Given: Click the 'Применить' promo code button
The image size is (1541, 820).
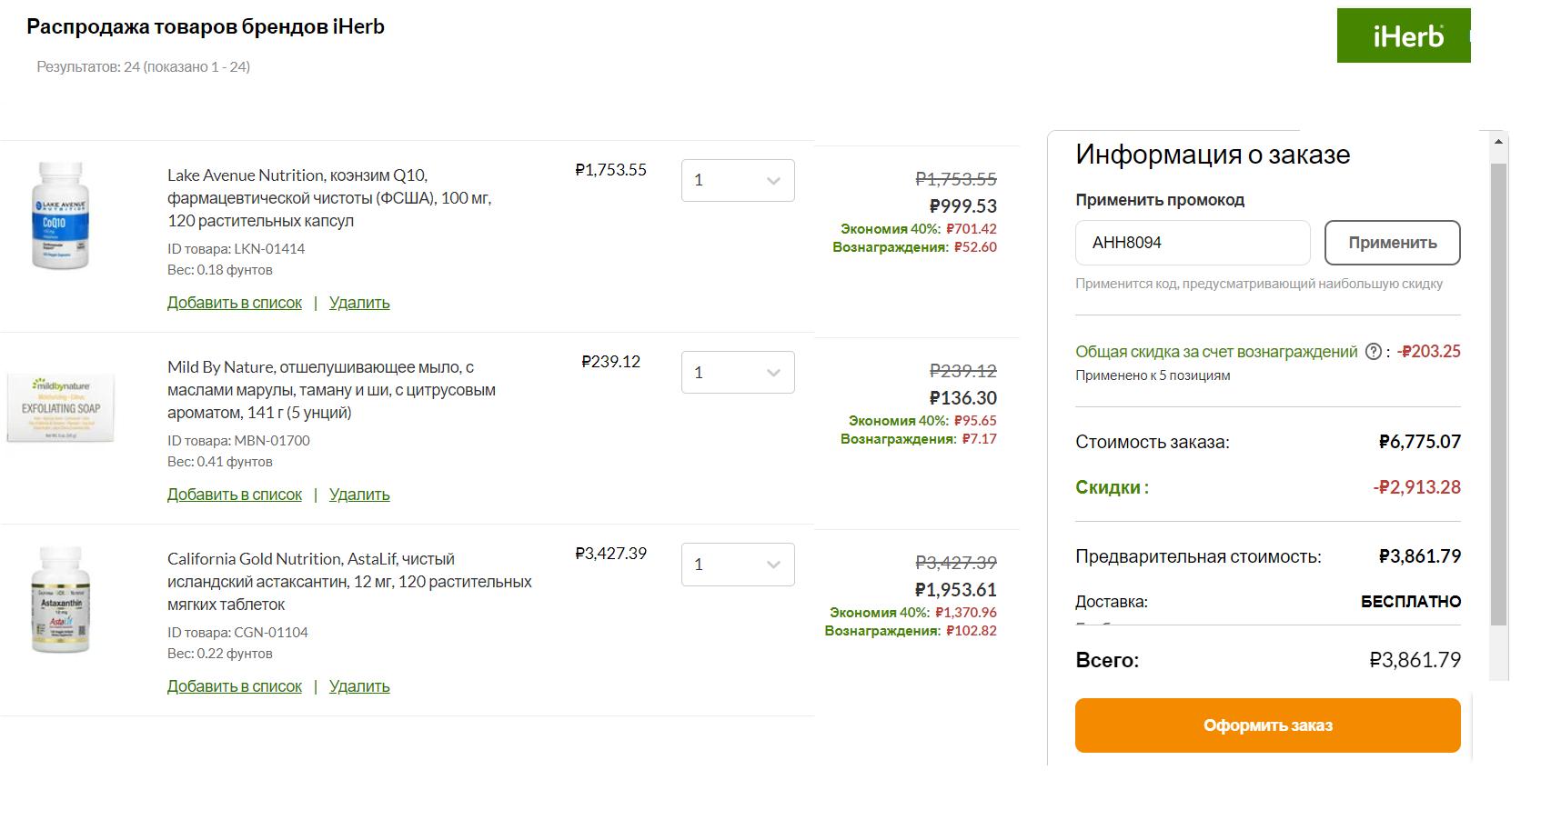Looking at the screenshot, I should 1392,243.
